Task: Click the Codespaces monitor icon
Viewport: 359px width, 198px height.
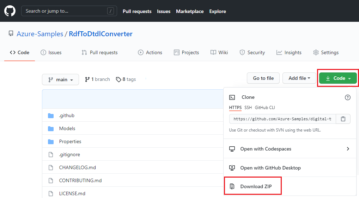Action: 232,149
